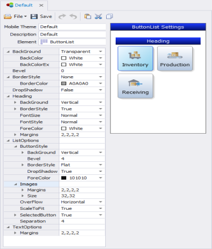
Task: Switch to the Default tab
Action: click(x=24, y=5)
